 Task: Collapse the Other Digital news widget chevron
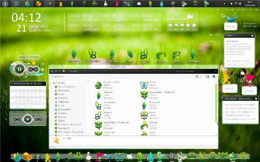[256, 99]
